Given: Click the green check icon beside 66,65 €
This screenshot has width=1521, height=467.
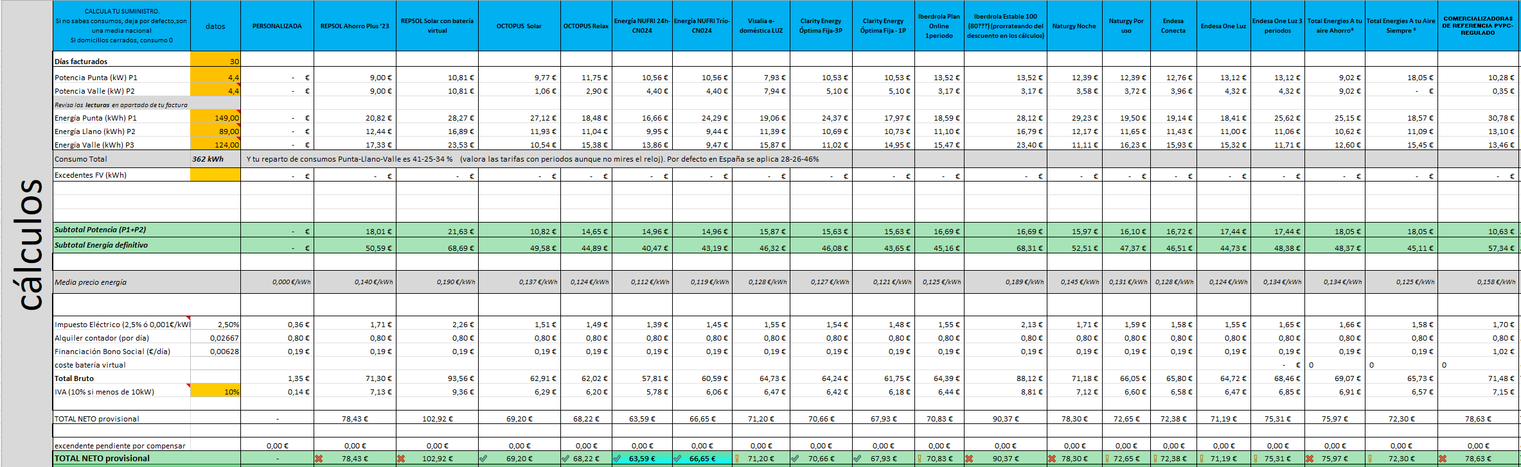Looking at the screenshot, I should (677, 459).
